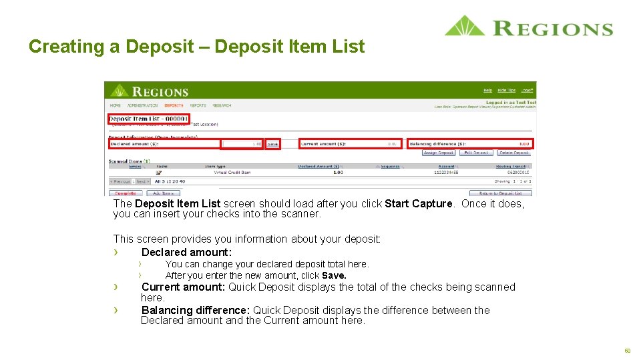641x360 pixels.
Task: Sort by the Sequence column header
Action: [x=390, y=167]
